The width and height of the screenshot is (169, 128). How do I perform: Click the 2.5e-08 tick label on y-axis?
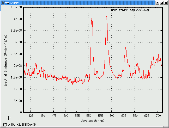16,54
